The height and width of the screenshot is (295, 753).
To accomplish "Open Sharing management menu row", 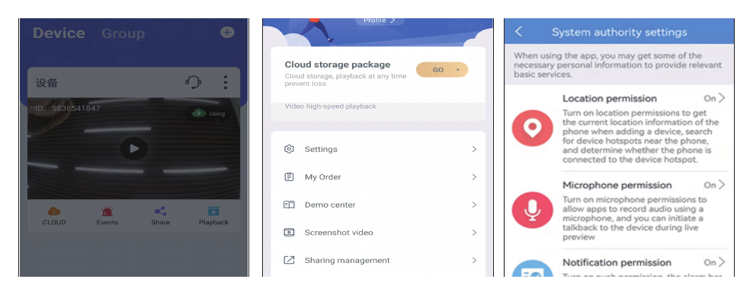I will click(378, 260).
